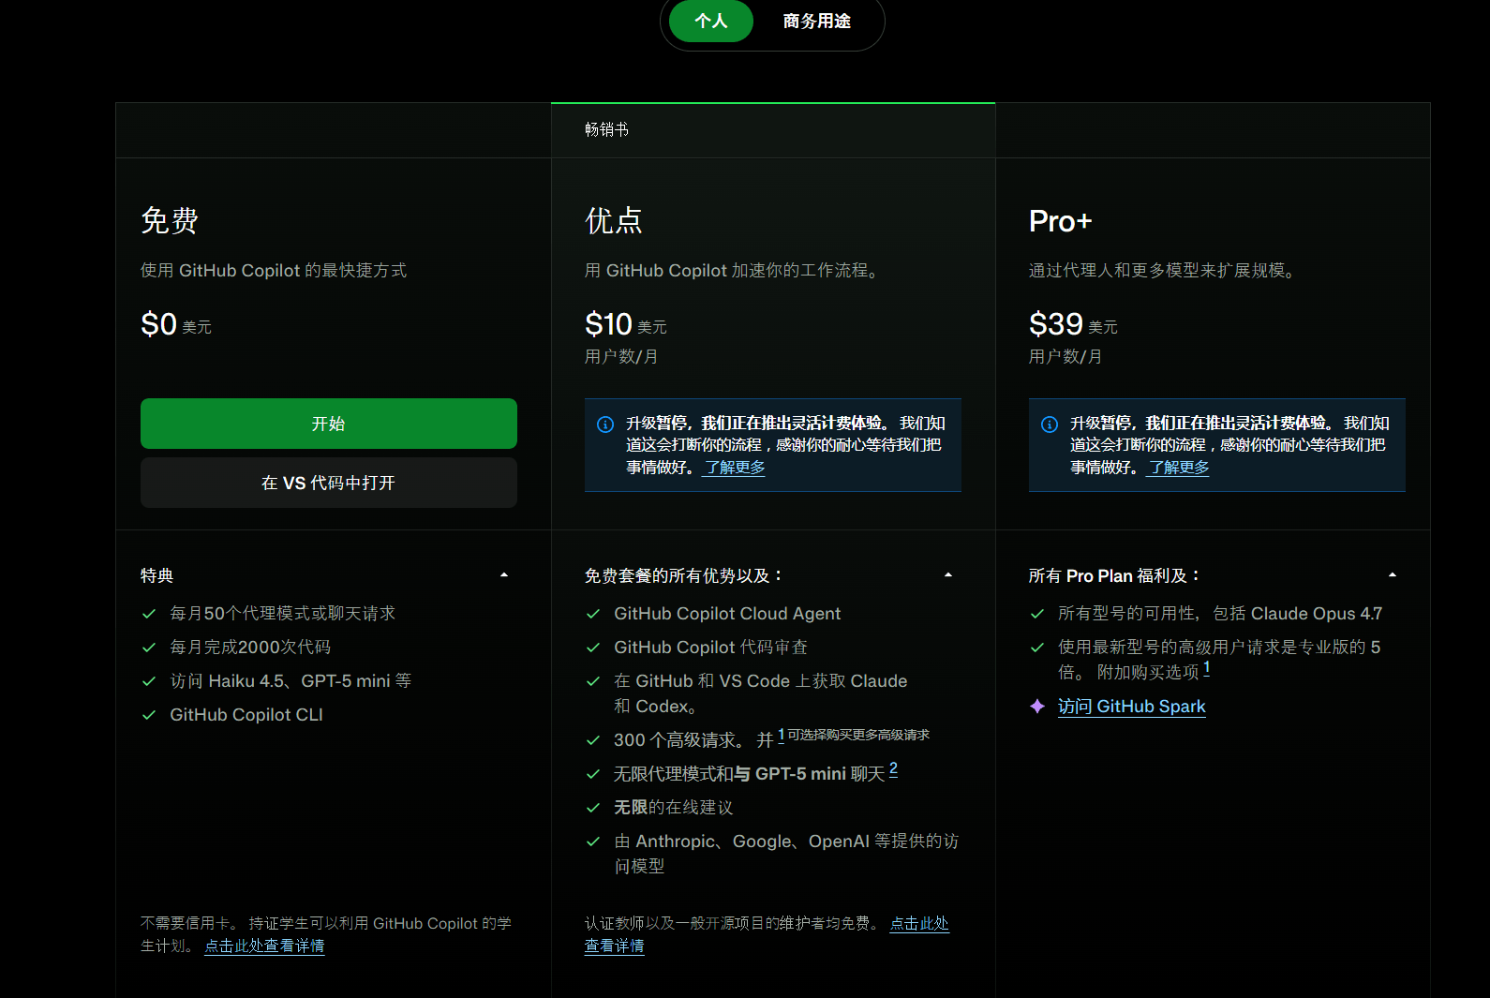Click text 使用 GitHub Copilot 的最快捷方式
This screenshot has height=998, width=1490.
(x=274, y=270)
